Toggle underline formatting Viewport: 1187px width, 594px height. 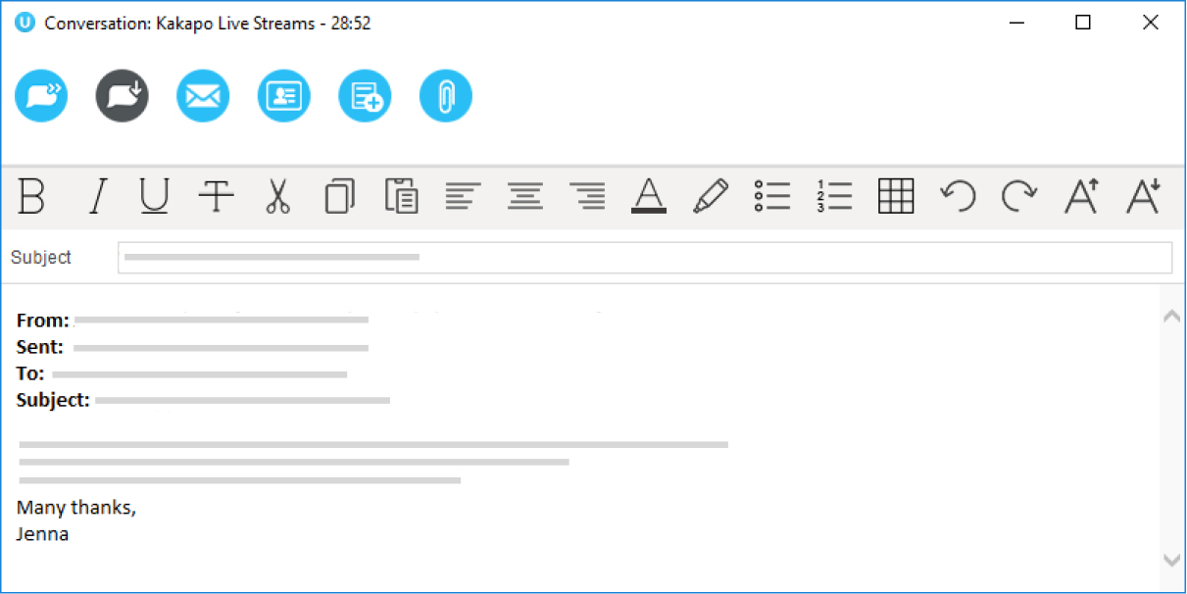(x=154, y=196)
